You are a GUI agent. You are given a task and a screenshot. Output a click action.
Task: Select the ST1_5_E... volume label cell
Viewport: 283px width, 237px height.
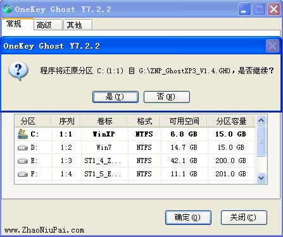[x=104, y=174]
